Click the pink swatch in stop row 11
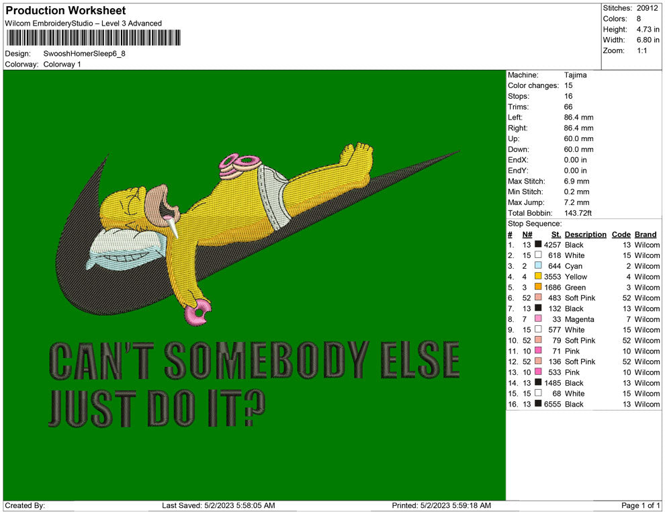665x512 pixels. coord(538,350)
